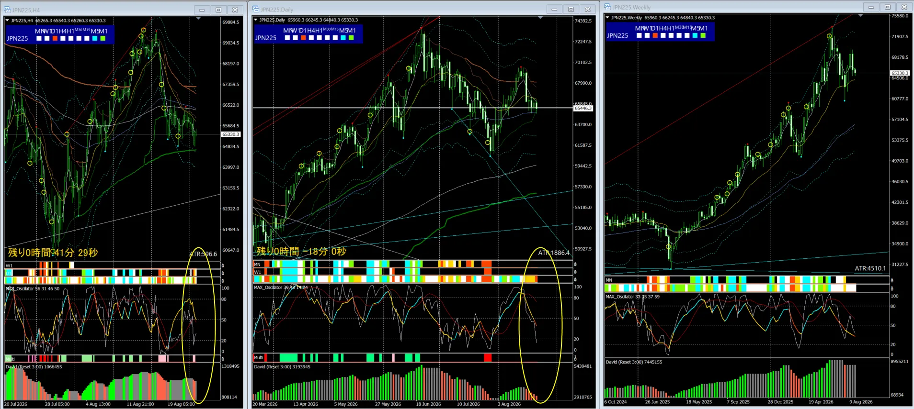This screenshot has width=914, height=409.
Task: Click the chart icon in JPN225,H4 title bar
Action: (x=7, y=10)
